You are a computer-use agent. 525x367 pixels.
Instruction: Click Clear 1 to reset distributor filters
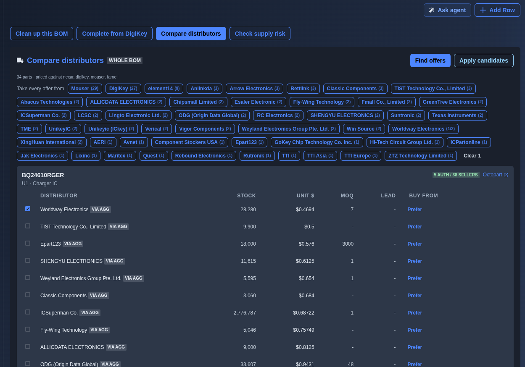pos(472,156)
